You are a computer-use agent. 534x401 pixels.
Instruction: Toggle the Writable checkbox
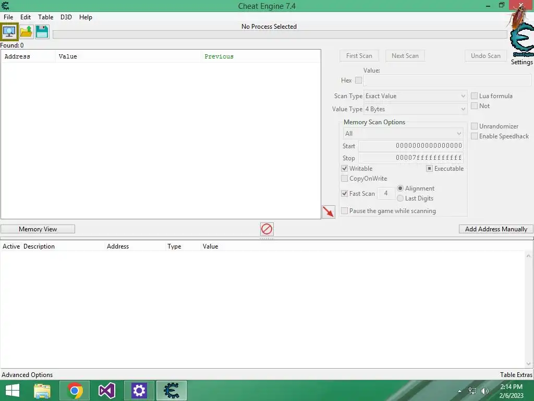tap(344, 169)
